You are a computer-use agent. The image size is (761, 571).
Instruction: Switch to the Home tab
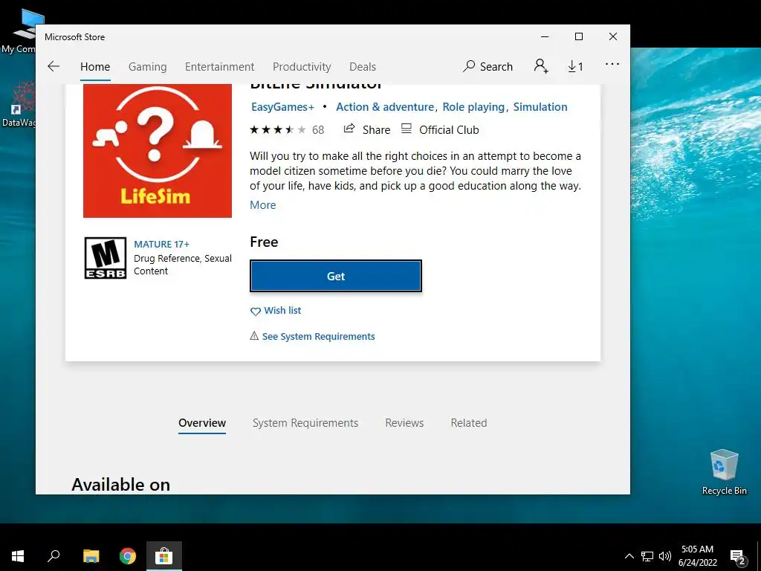point(95,66)
